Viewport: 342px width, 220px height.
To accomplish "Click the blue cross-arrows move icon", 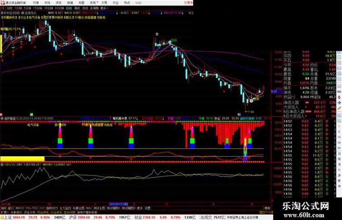I will click(x=339, y=103).
